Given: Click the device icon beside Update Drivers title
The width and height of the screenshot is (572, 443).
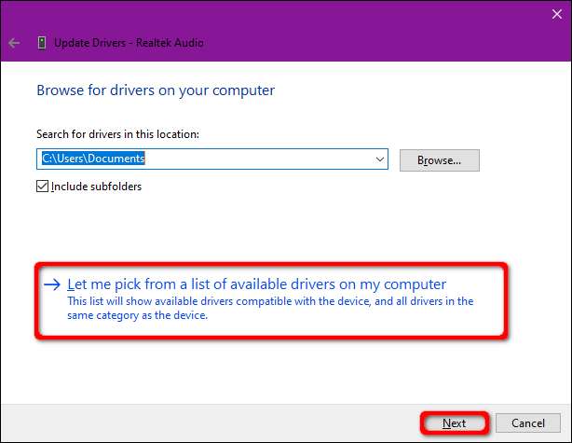Looking at the screenshot, I should tap(42, 43).
